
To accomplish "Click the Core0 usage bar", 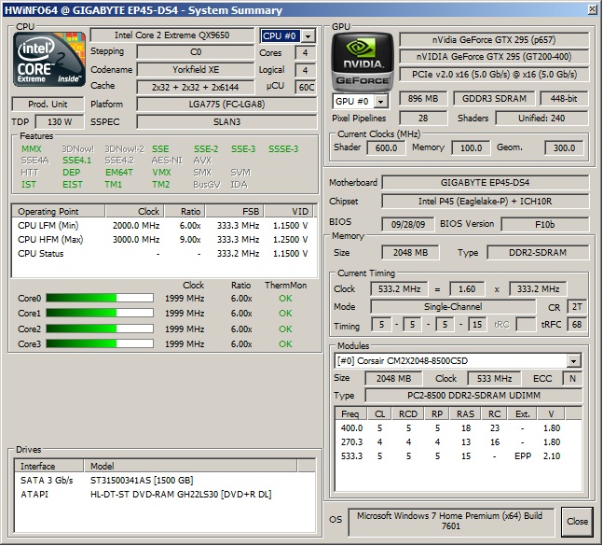I will point(100,298).
